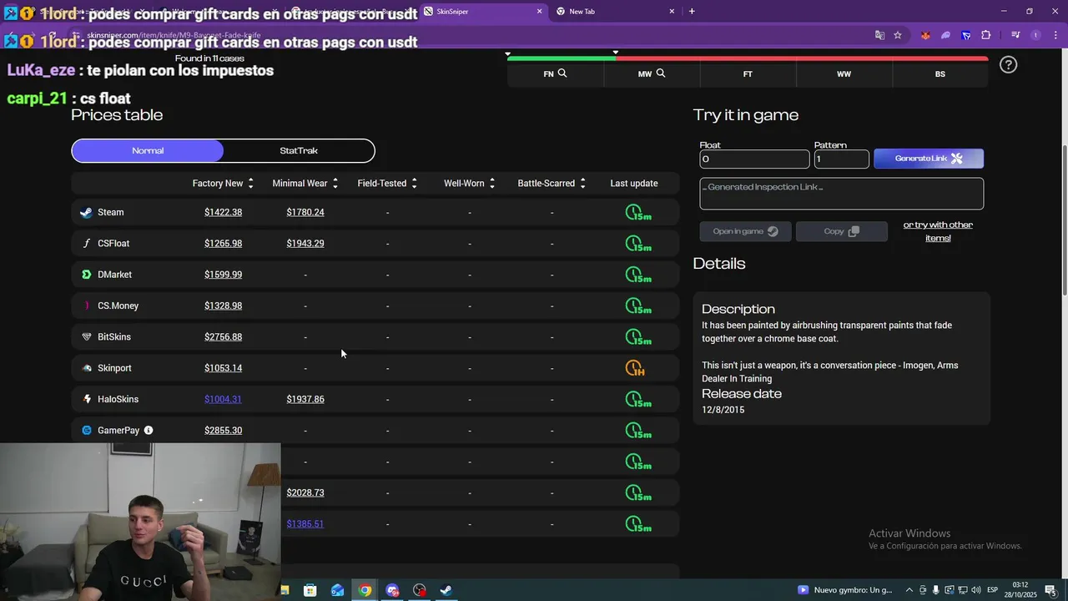Viewport: 1068px width, 601px height.
Task: Click the Float value input field
Action: (754, 159)
